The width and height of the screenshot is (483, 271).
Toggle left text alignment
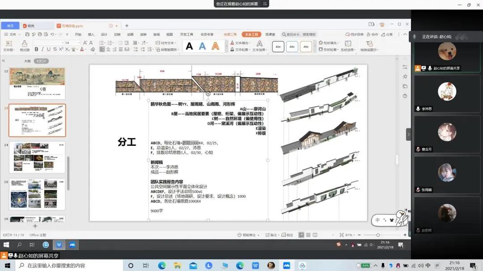pyautogui.click(x=102, y=50)
